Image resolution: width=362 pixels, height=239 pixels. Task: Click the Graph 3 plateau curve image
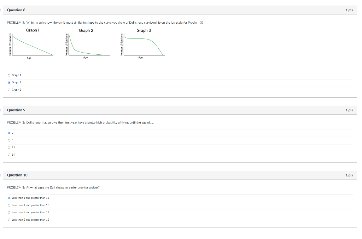[x=143, y=44]
